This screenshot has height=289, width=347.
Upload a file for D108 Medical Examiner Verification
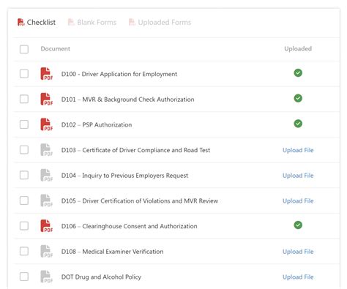(298, 252)
